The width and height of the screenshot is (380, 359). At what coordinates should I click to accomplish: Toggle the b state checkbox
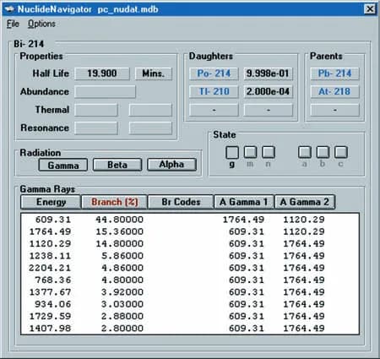pyautogui.click(x=323, y=152)
